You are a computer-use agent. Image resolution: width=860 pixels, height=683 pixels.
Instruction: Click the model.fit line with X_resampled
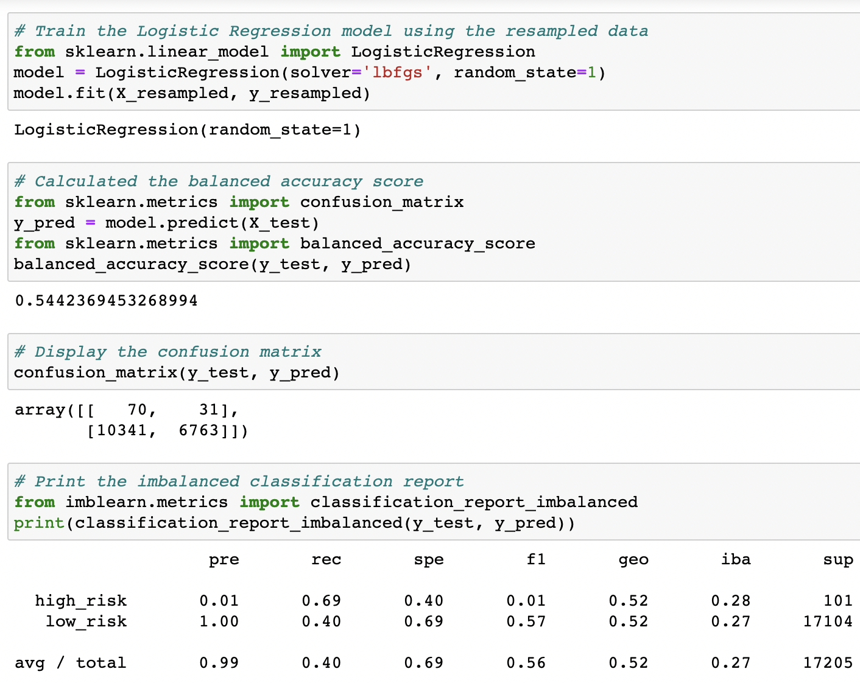[x=191, y=93]
